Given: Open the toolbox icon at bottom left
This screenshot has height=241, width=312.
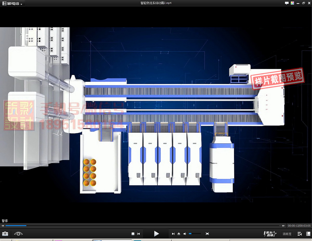Looking at the screenshot, I should pyautogui.click(x=5, y=234).
